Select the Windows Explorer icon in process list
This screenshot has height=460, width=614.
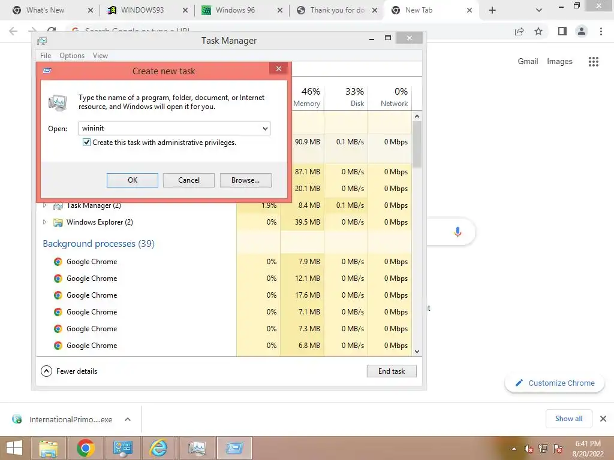tap(58, 223)
